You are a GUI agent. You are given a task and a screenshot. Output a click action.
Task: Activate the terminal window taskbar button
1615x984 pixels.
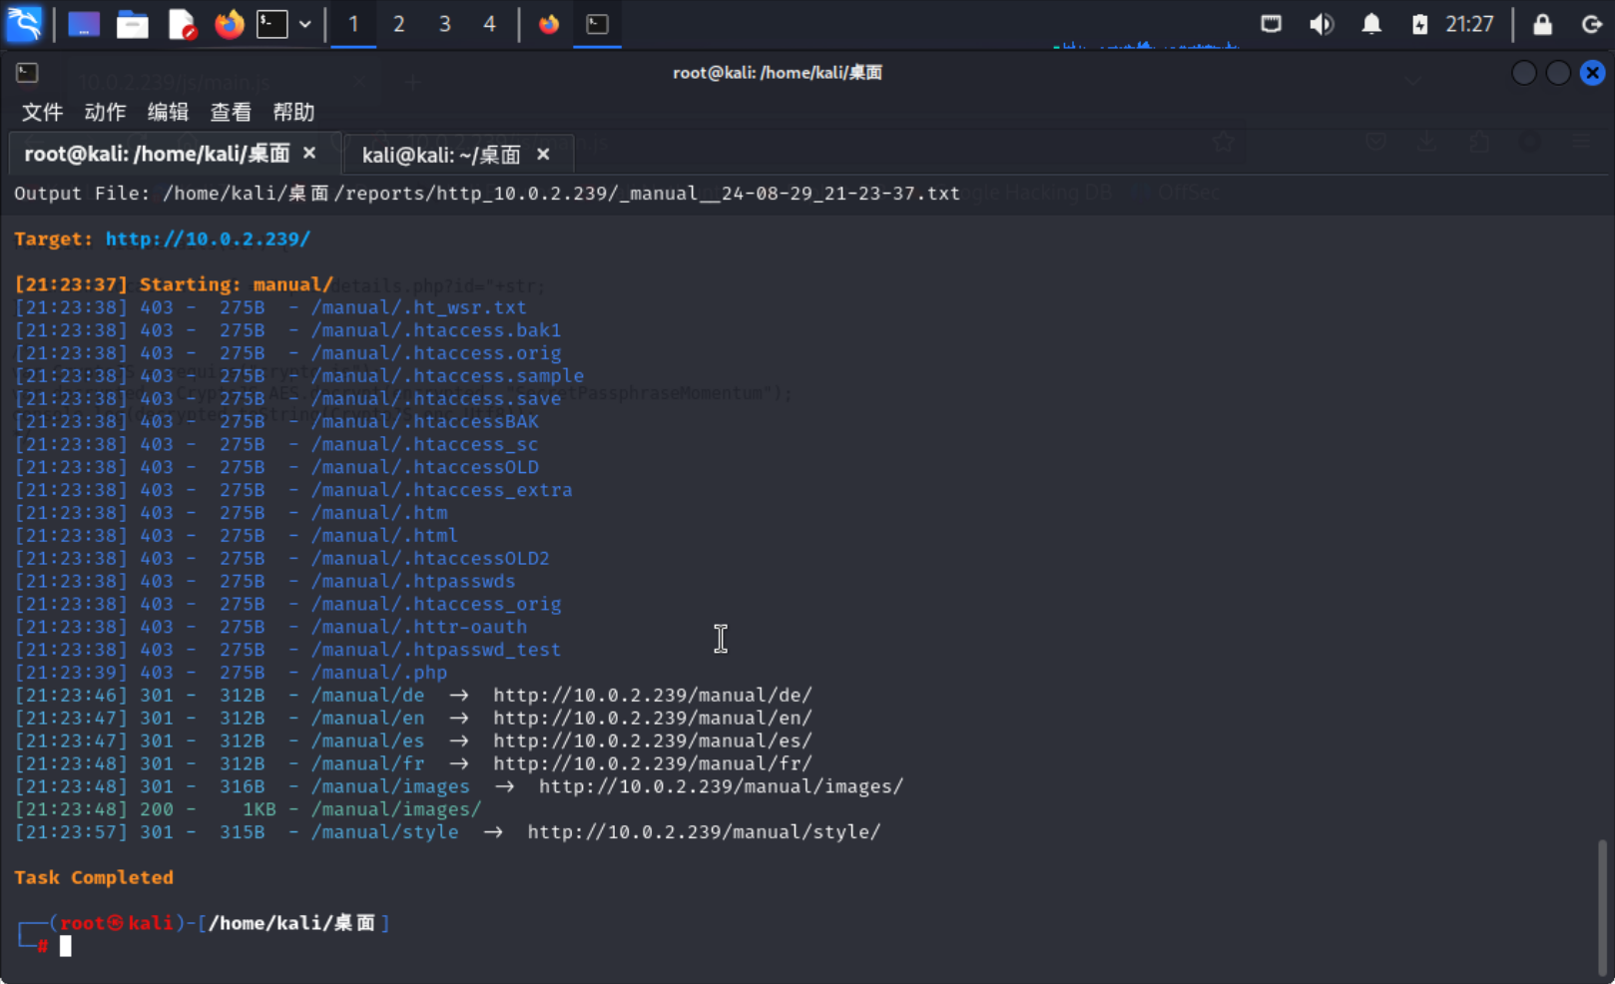coord(598,24)
